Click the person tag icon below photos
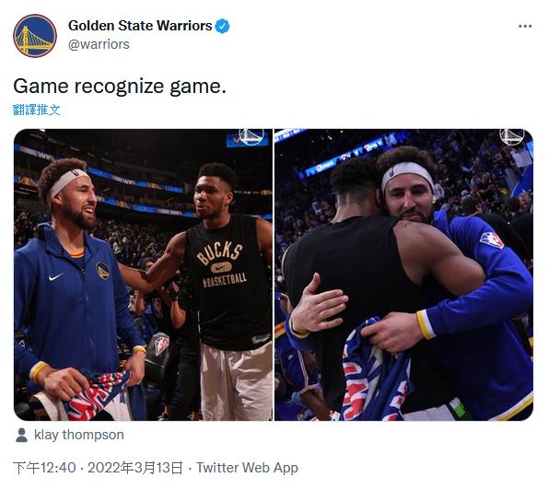 pos(21,435)
